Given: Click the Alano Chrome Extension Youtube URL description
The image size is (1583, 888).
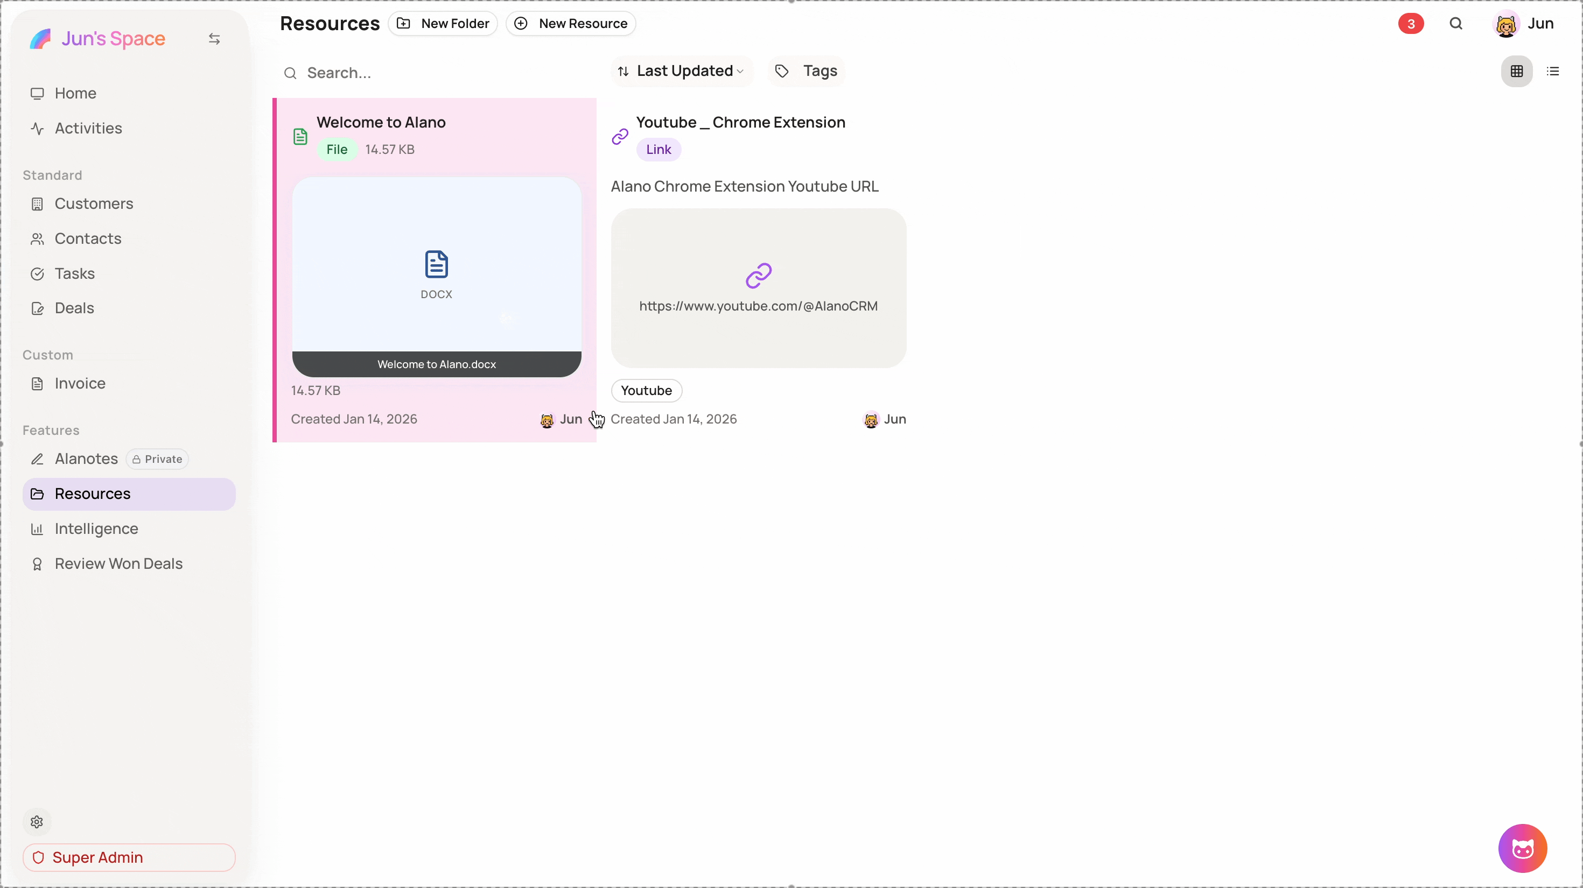Looking at the screenshot, I should 744,186.
